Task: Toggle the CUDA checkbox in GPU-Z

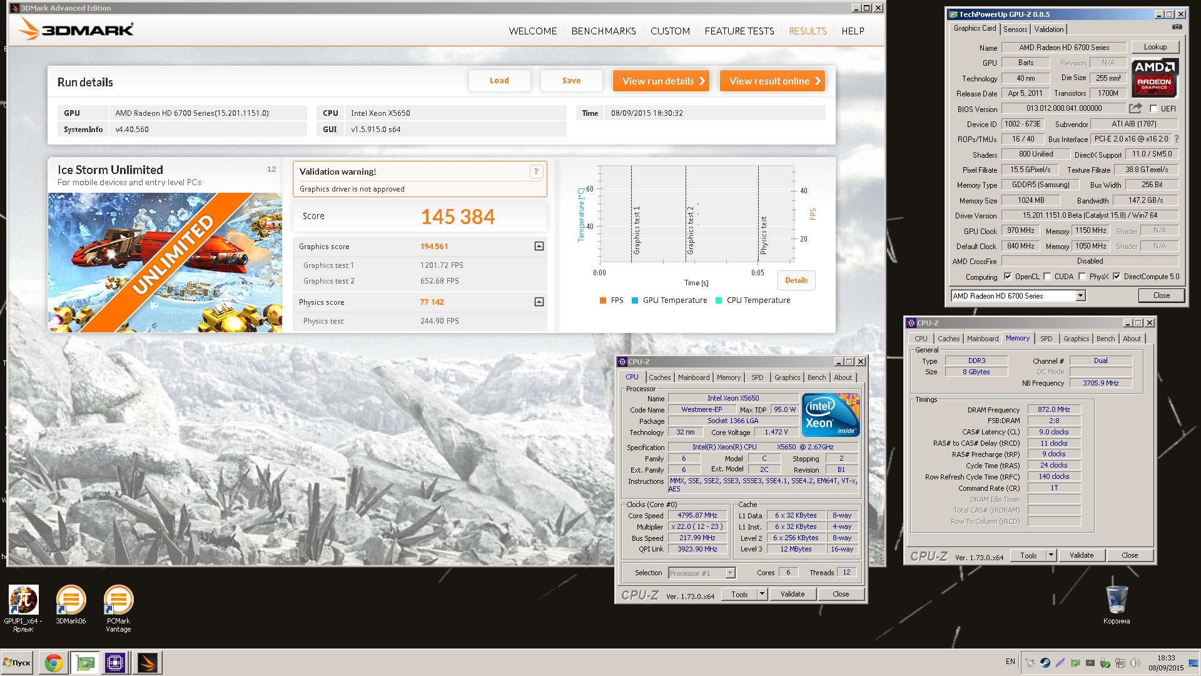Action: 1047,276
